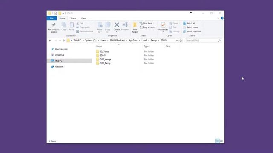Click Select all in the ribbon

[189, 23]
